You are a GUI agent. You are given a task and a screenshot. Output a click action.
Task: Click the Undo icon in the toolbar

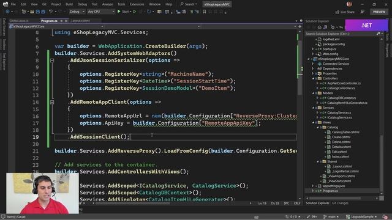51,12
